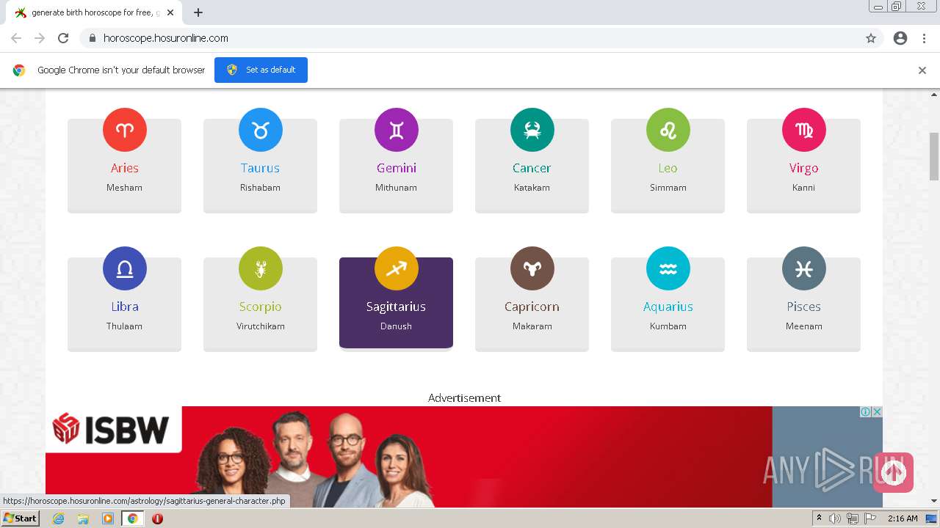Open the Chrome profile account icon
This screenshot has width=940, height=528.
click(900, 38)
